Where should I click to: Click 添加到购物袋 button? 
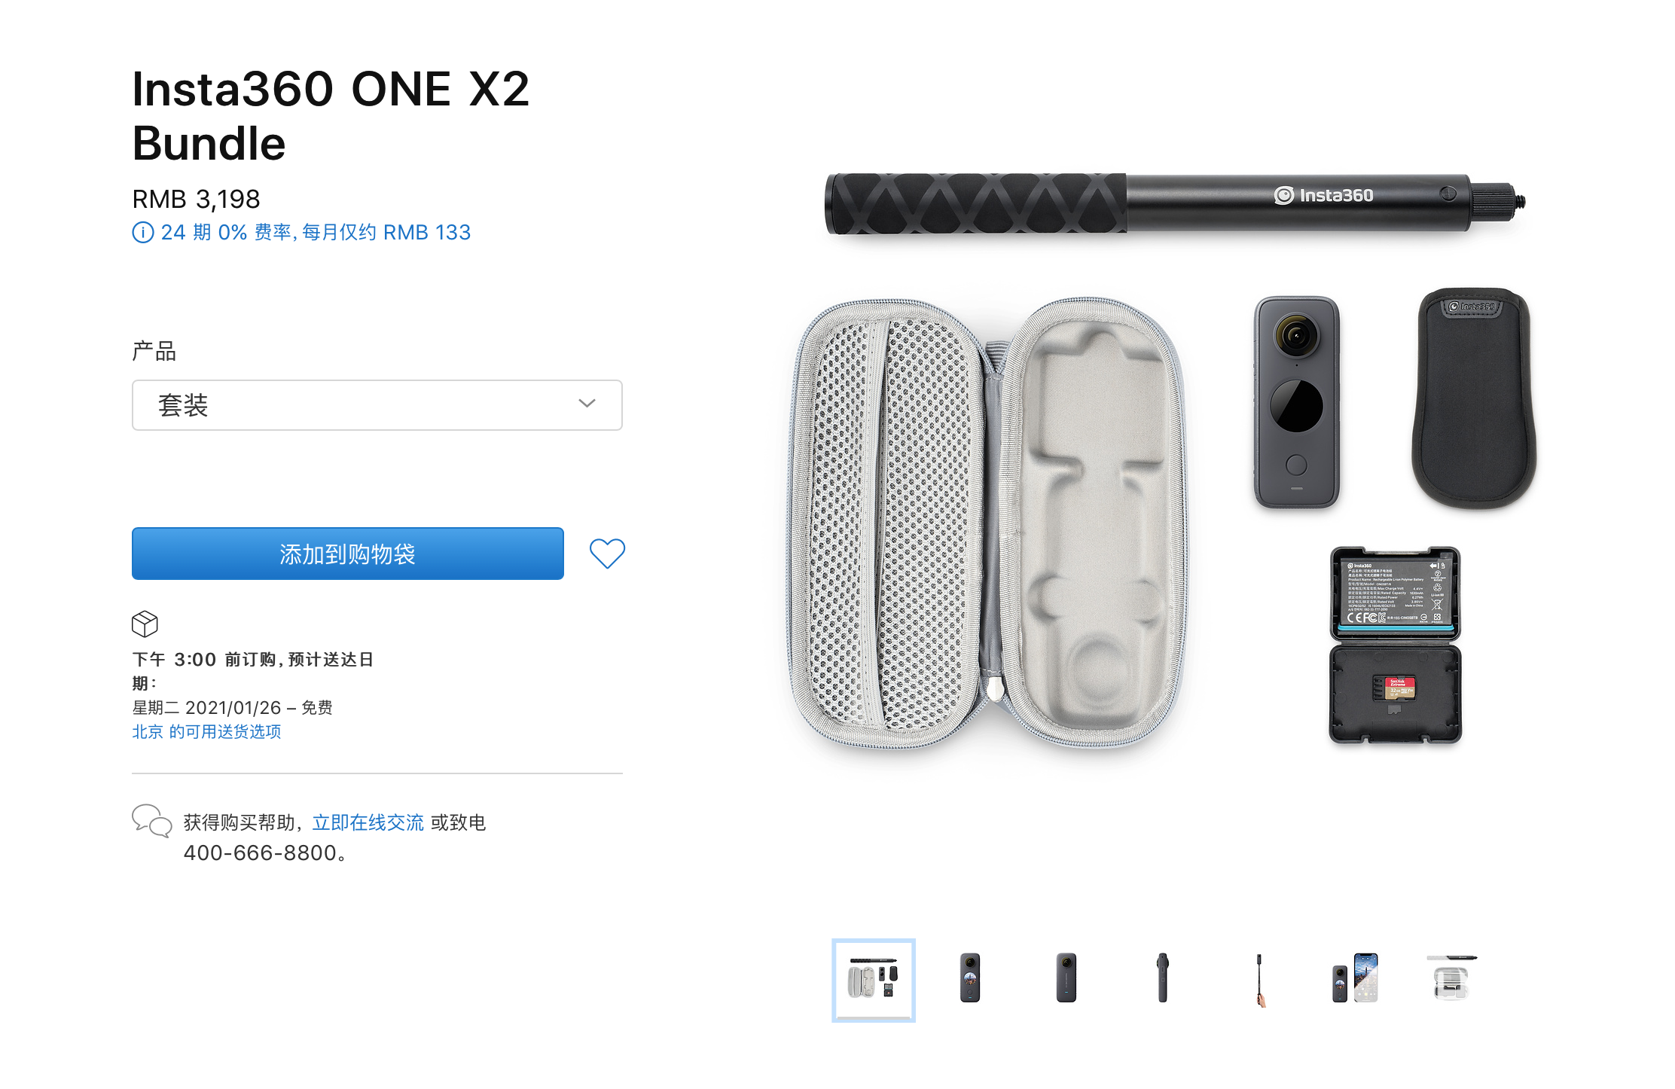348,554
